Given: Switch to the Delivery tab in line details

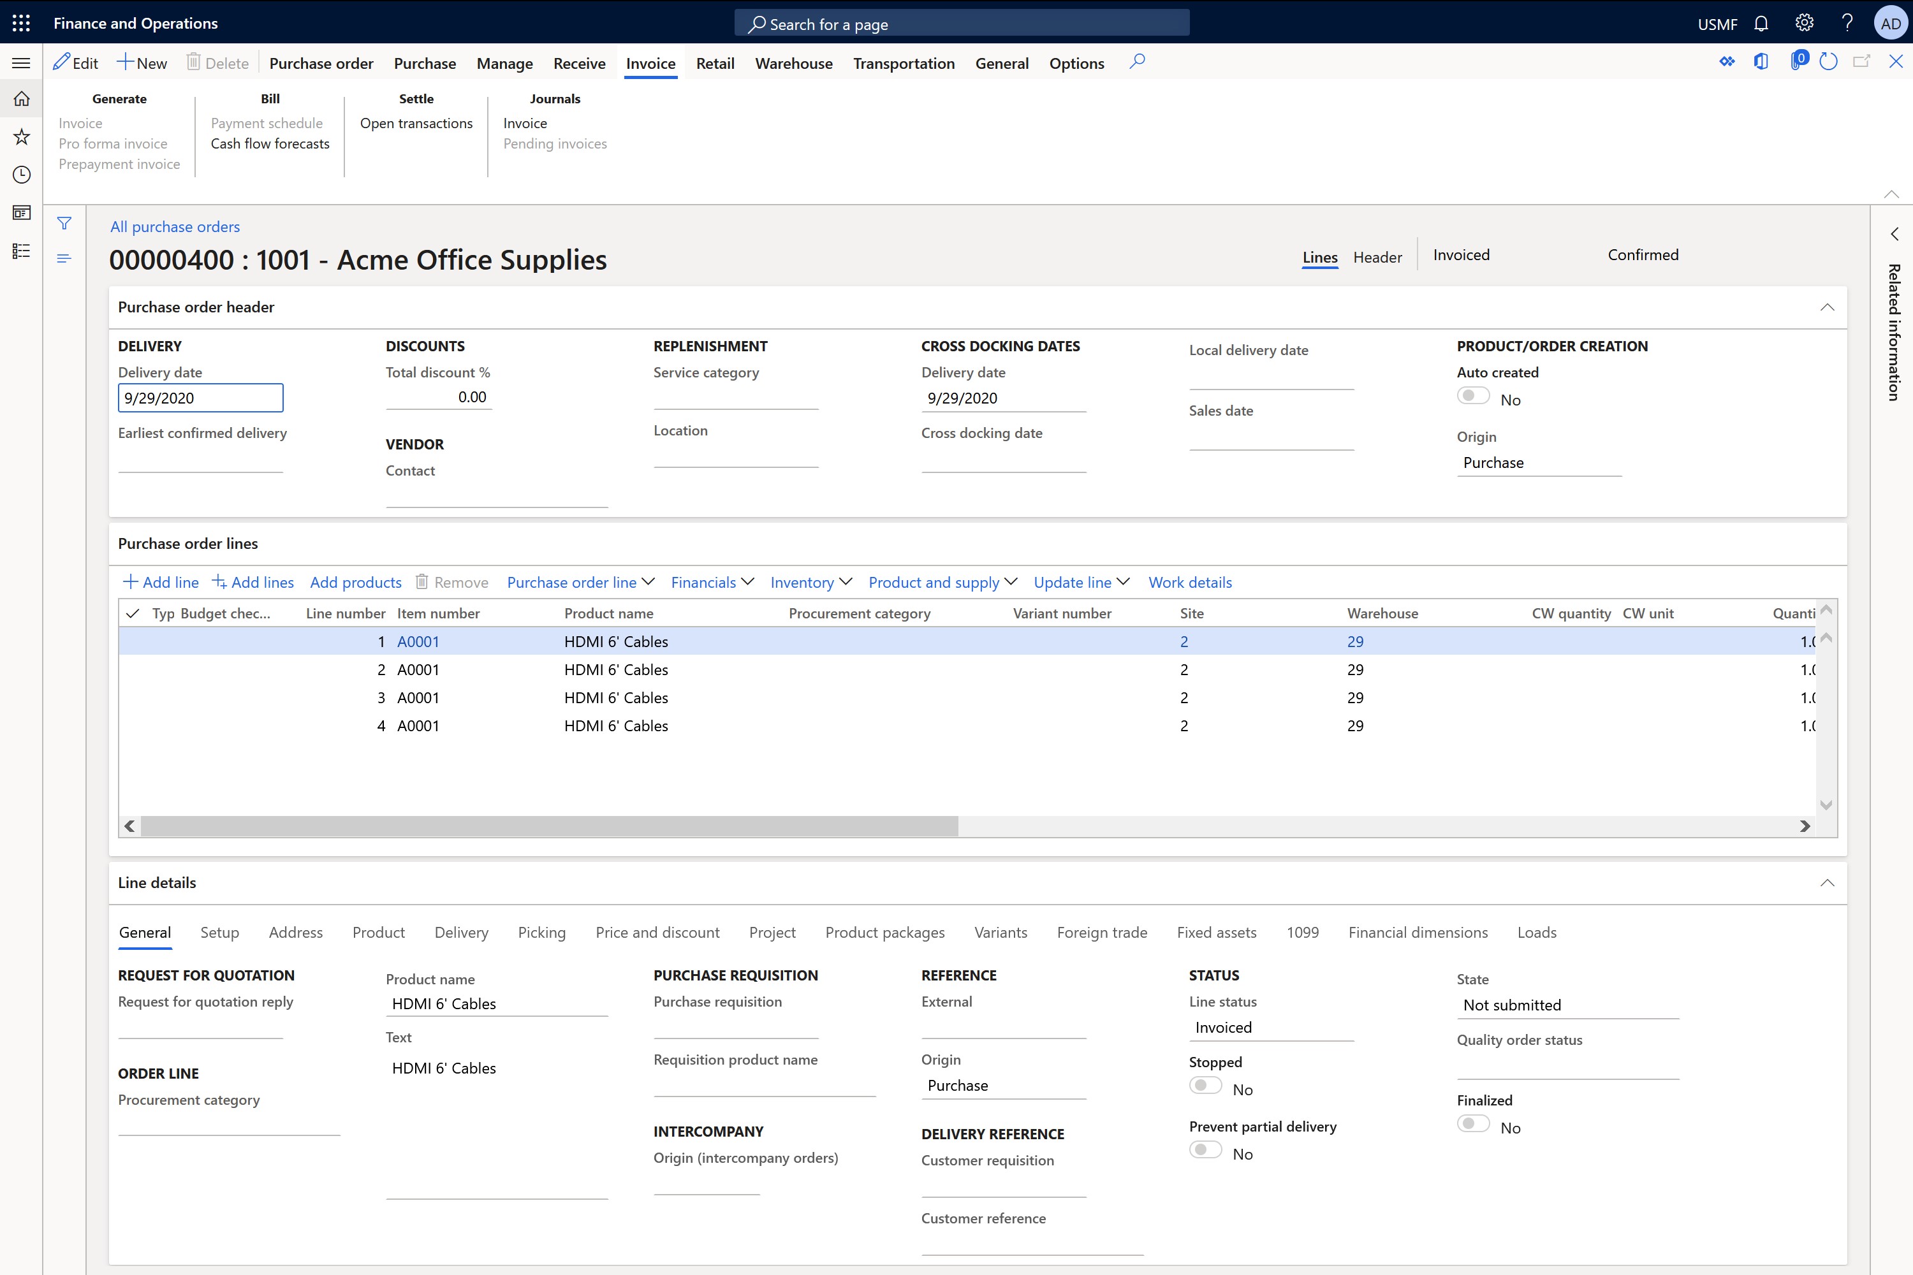Looking at the screenshot, I should [x=460, y=932].
